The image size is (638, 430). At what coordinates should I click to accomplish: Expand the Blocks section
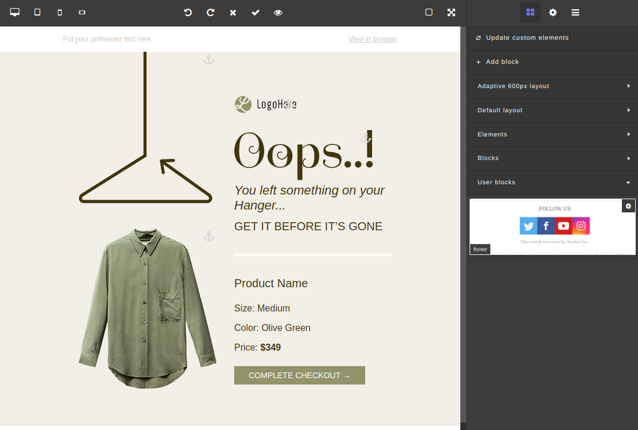click(x=551, y=158)
